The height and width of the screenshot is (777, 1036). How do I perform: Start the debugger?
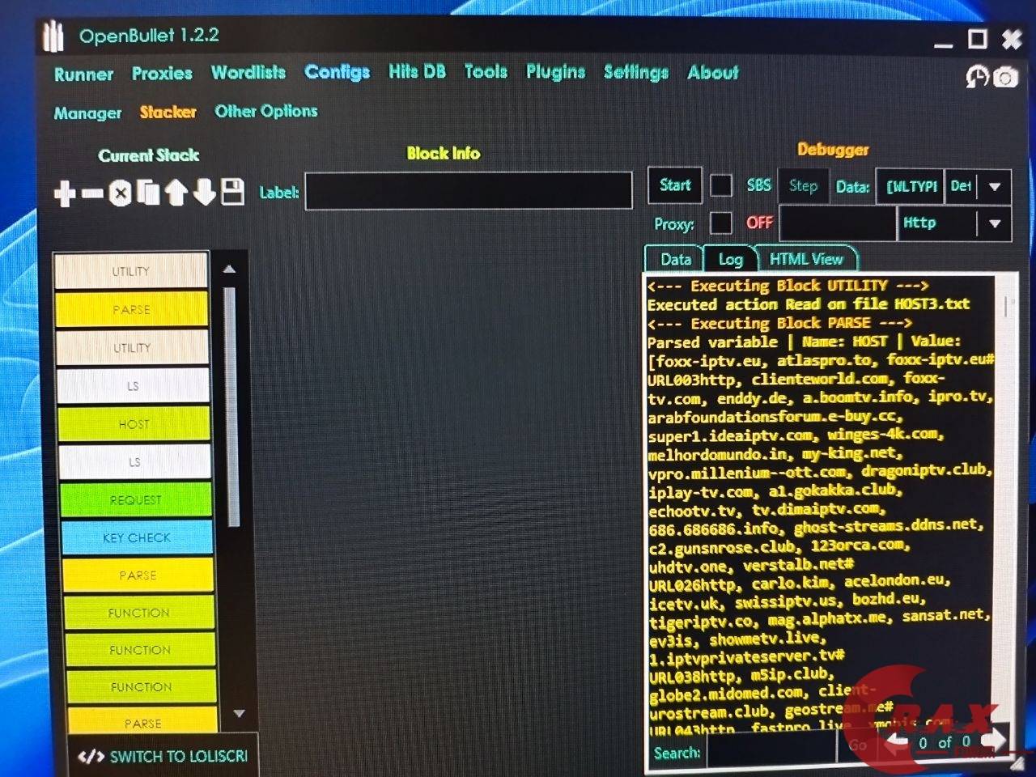(675, 185)
